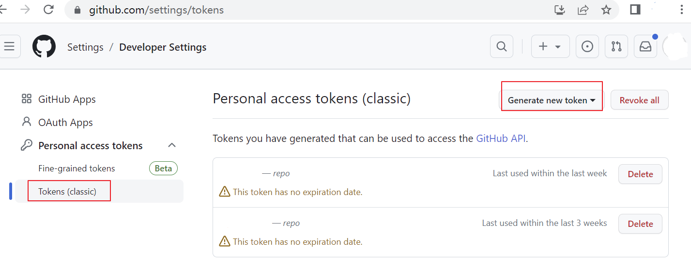
Task: Toggle the browser side panel icon
Action: coord(635,10)
